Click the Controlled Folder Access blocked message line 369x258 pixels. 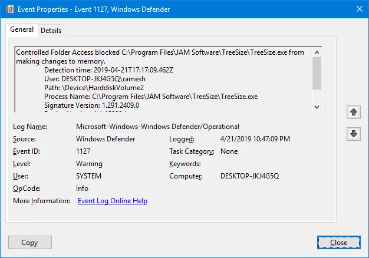pos(160,57)
